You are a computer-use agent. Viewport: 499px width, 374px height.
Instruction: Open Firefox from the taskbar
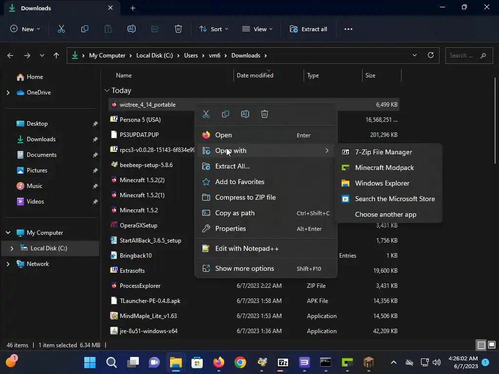219,362
